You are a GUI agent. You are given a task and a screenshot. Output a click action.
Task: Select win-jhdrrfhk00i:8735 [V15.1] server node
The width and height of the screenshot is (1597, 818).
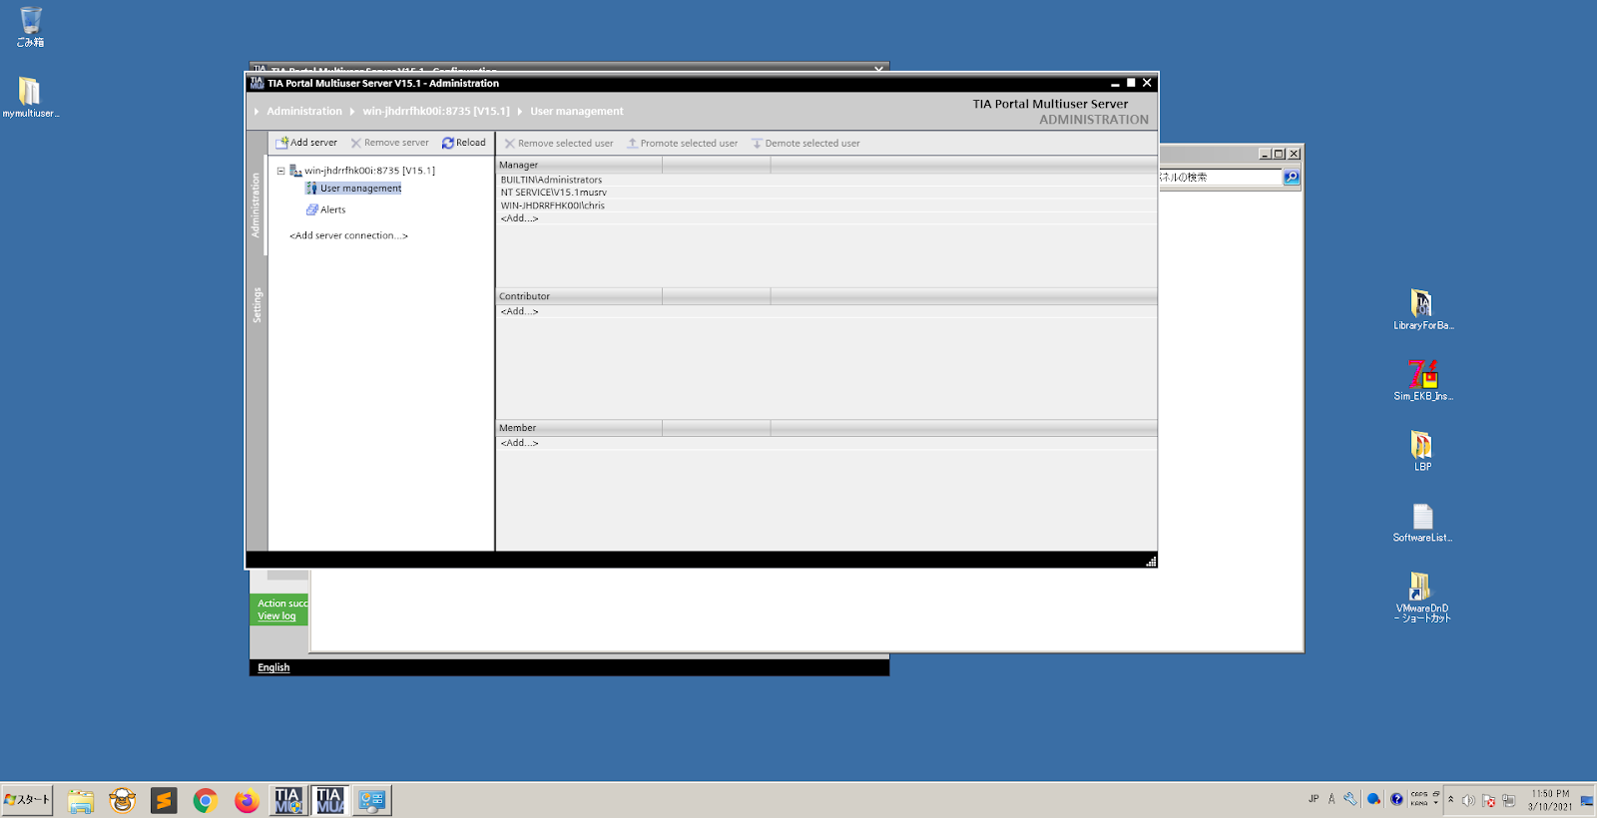(x=369, y=171)
